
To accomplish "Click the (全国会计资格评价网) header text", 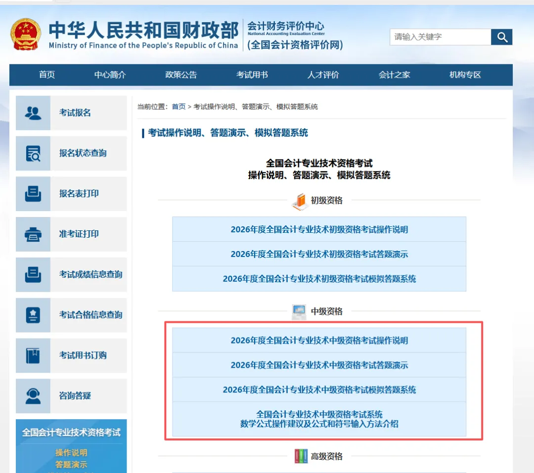I will 295,45.
